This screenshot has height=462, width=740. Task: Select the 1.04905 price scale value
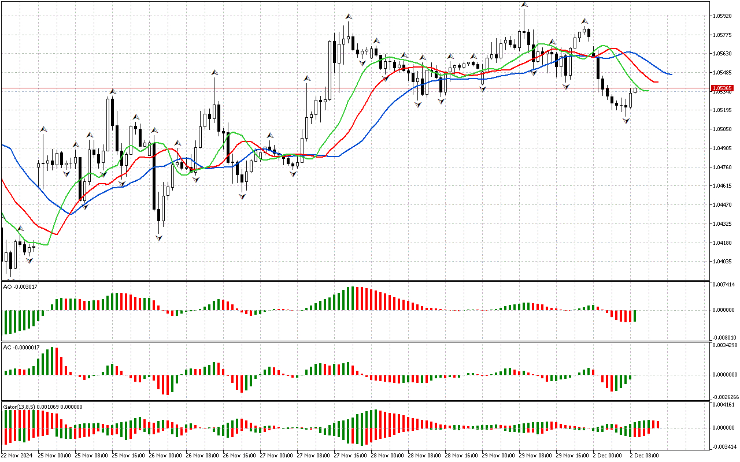(723, 148)
